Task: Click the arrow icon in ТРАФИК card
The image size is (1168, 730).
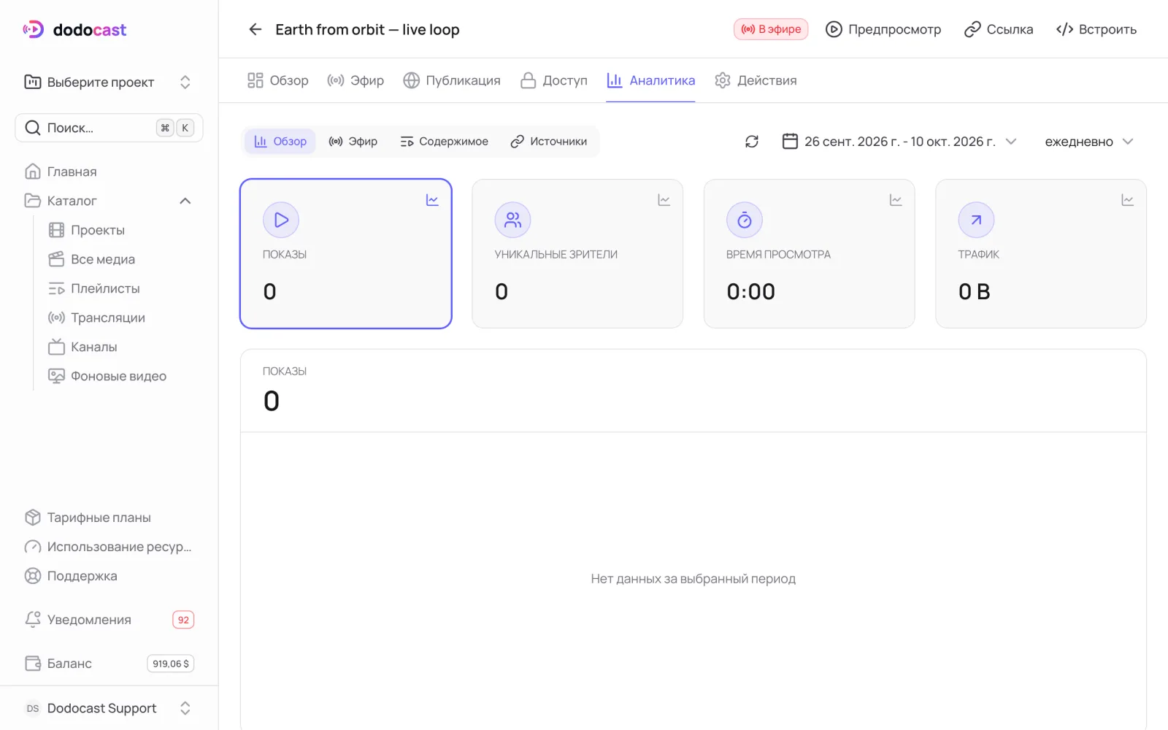Action: tap(976, 220)
